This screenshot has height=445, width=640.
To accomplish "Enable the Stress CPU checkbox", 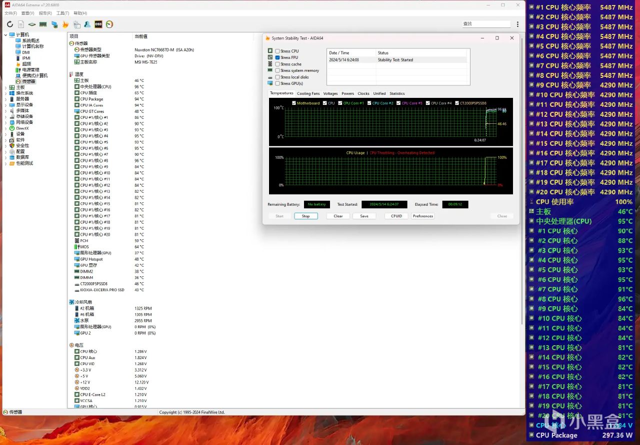I will coord(277,51).
